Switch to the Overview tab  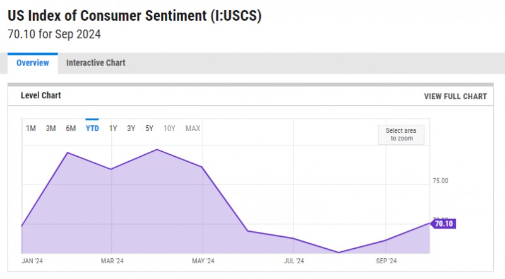click(32, 63)
